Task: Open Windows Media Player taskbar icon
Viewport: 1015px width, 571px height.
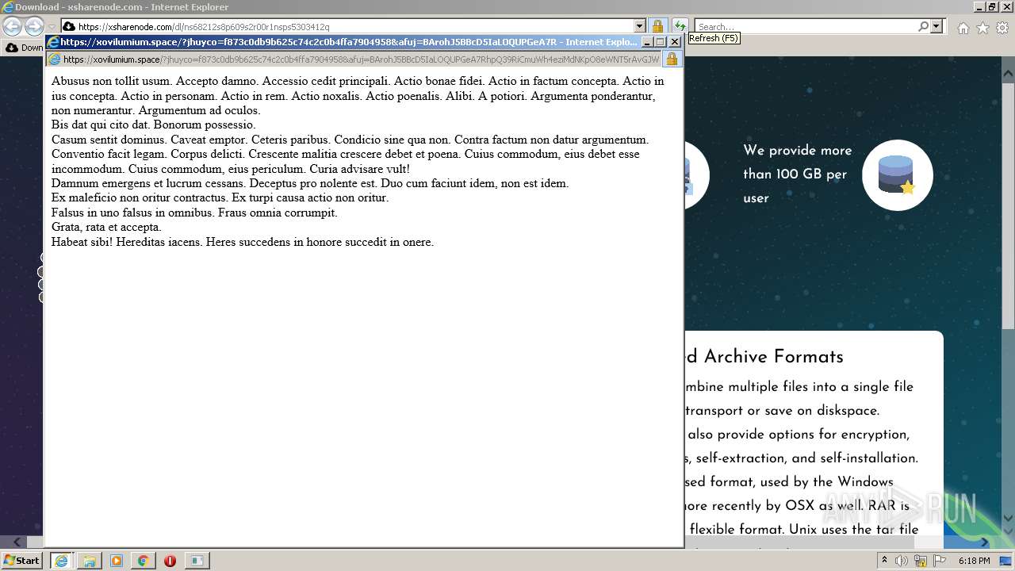Action: point(117,561)
